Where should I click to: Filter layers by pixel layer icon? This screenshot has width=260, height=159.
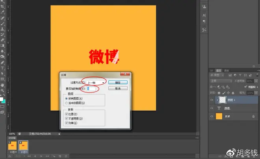click(x=230, y=75)
